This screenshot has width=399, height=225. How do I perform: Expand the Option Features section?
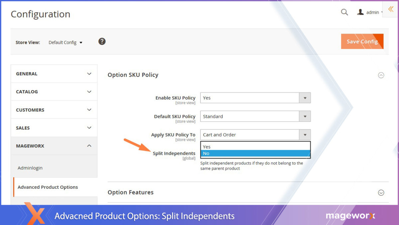pyautogui.click(x=381, y=192)
